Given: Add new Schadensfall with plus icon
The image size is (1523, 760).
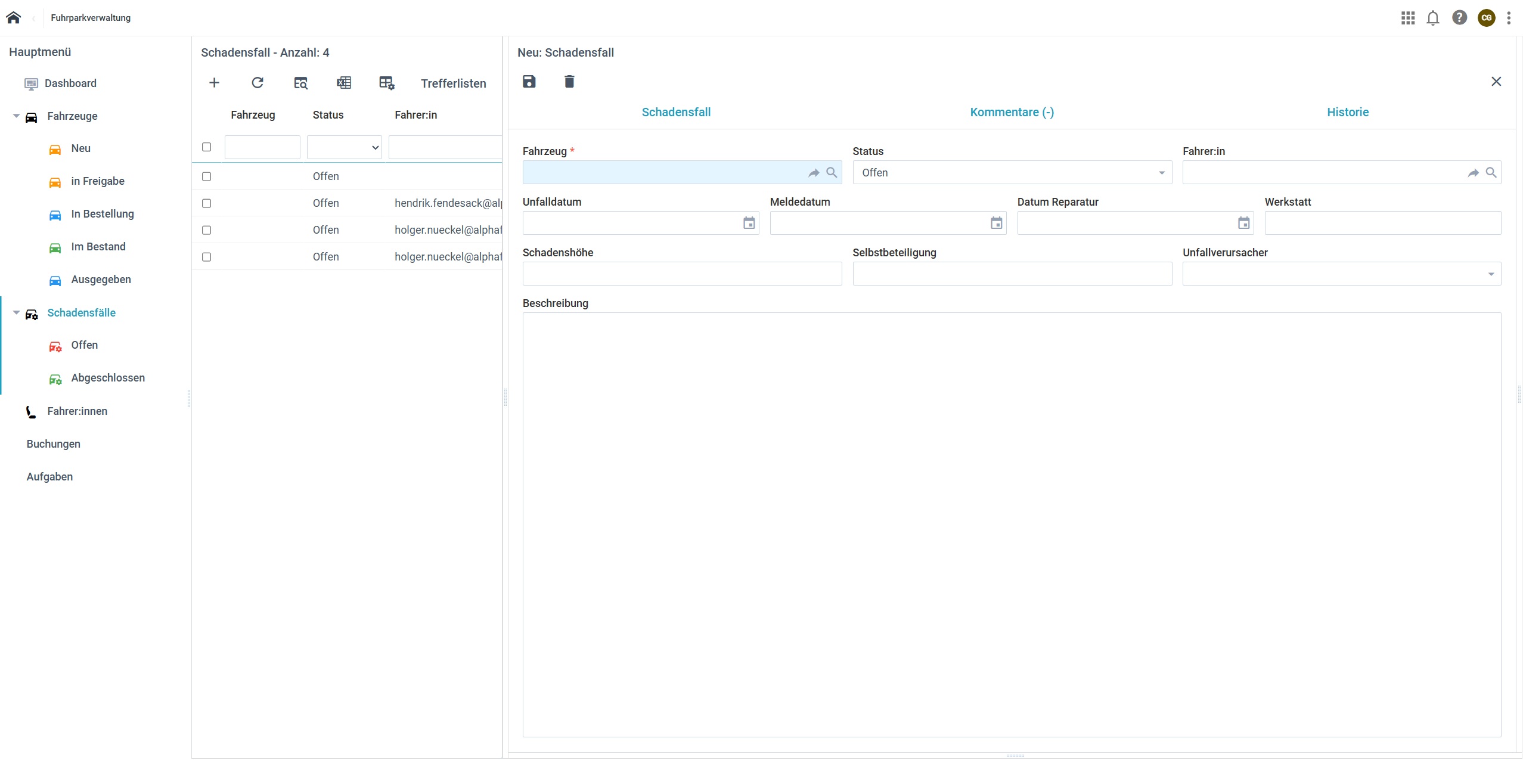Looking at the screenshot, I should tap(214, 83).
